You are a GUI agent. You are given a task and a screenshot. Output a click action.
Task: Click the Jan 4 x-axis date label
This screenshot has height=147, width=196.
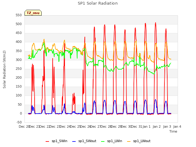point(177,126)
